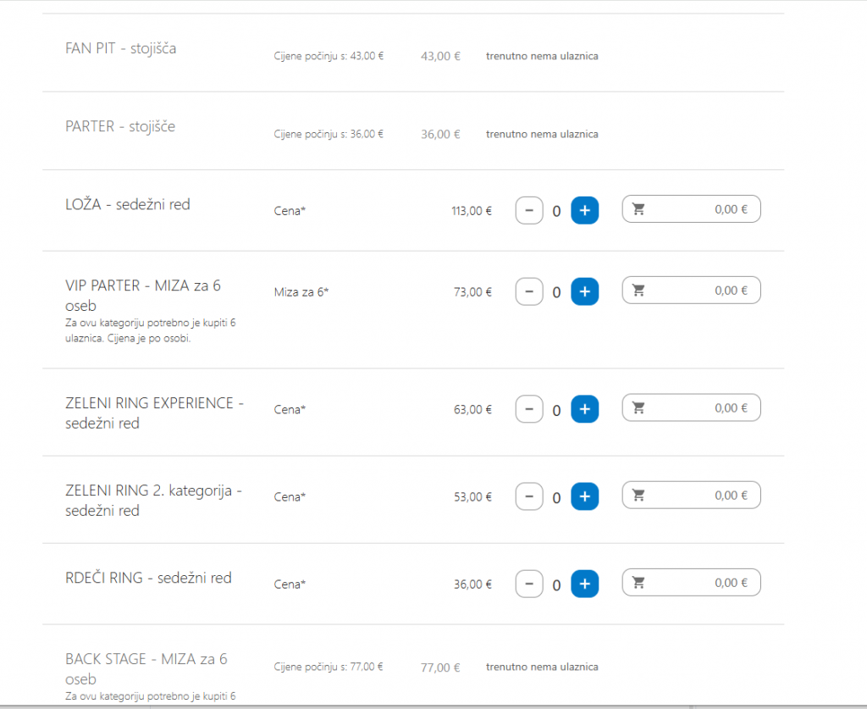Screen dimensions: 867x709
Task: Add a ZELENI RING 2. kategorija ticket
Action: point(584,496)
